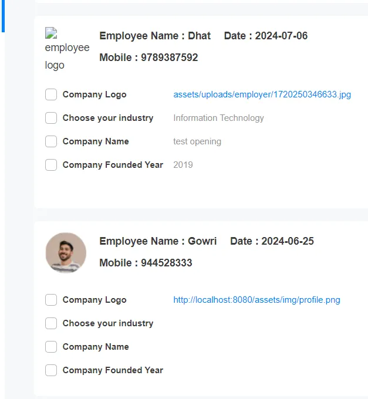The height and width of the screenshot is (399, 368).
Task: Click Dhat's mobile number 9789387592
Action: pyautogui.click(x=169, y=58)
